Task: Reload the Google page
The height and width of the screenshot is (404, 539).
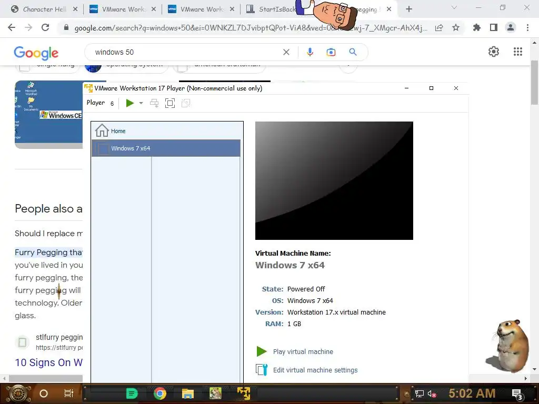Action: [45, 27]
